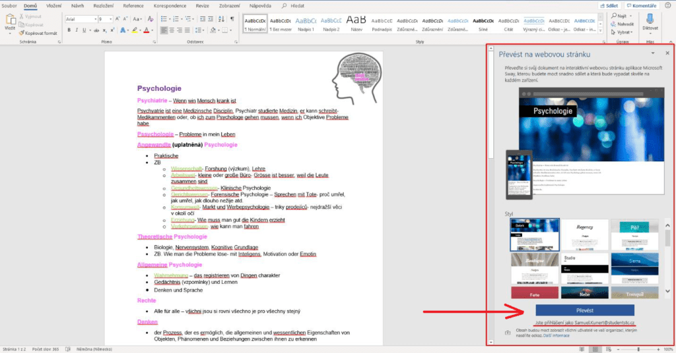Open the font color red swatch
Viewport: 676px width, 353px height.
(148, 30)
